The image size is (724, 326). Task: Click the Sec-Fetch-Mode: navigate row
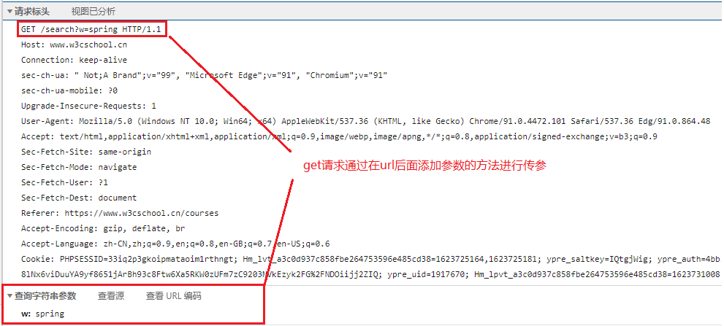pyautogui.click(x=79, y=167)
